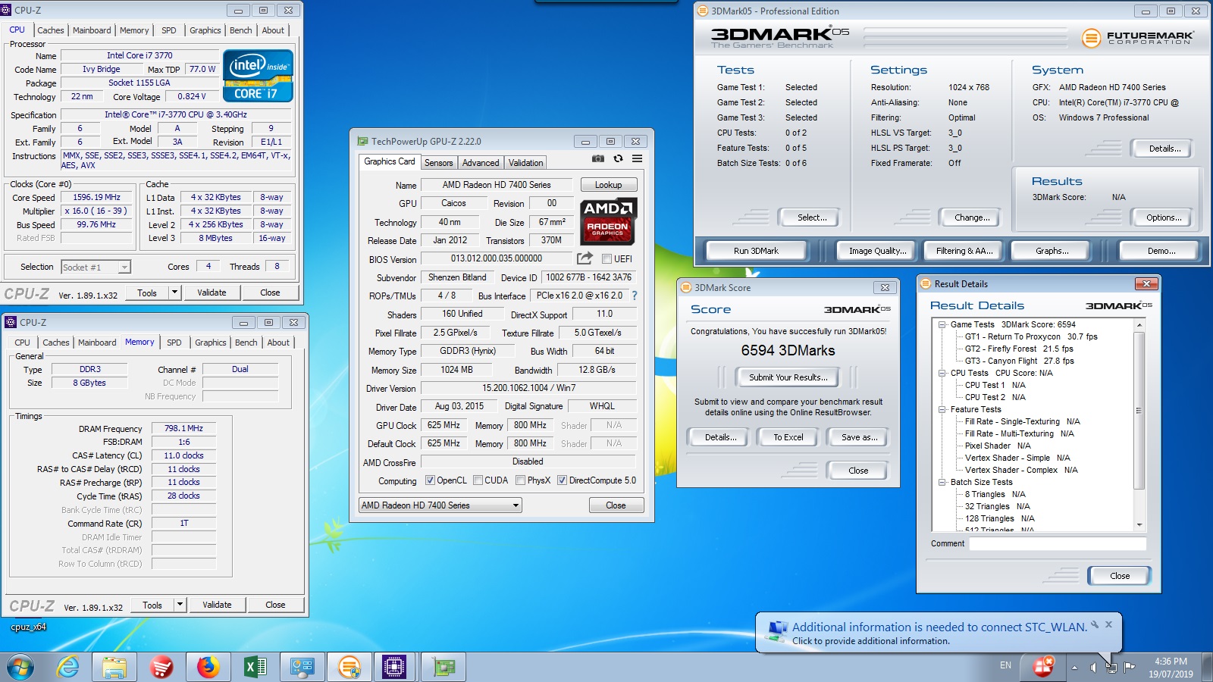Open cpuz_x64 desktop shortcut

pos(28,627)
